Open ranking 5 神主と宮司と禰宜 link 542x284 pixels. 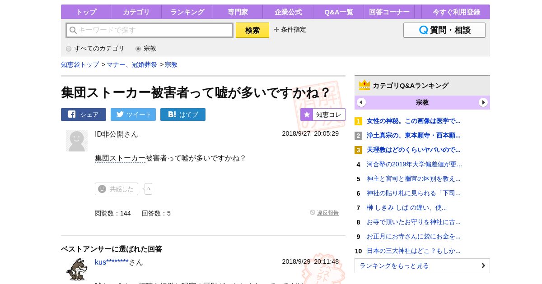pyautogui.click(x=414, y=179)
